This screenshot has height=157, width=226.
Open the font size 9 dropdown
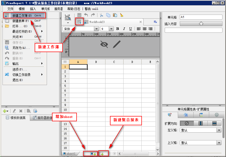point(111,29)
